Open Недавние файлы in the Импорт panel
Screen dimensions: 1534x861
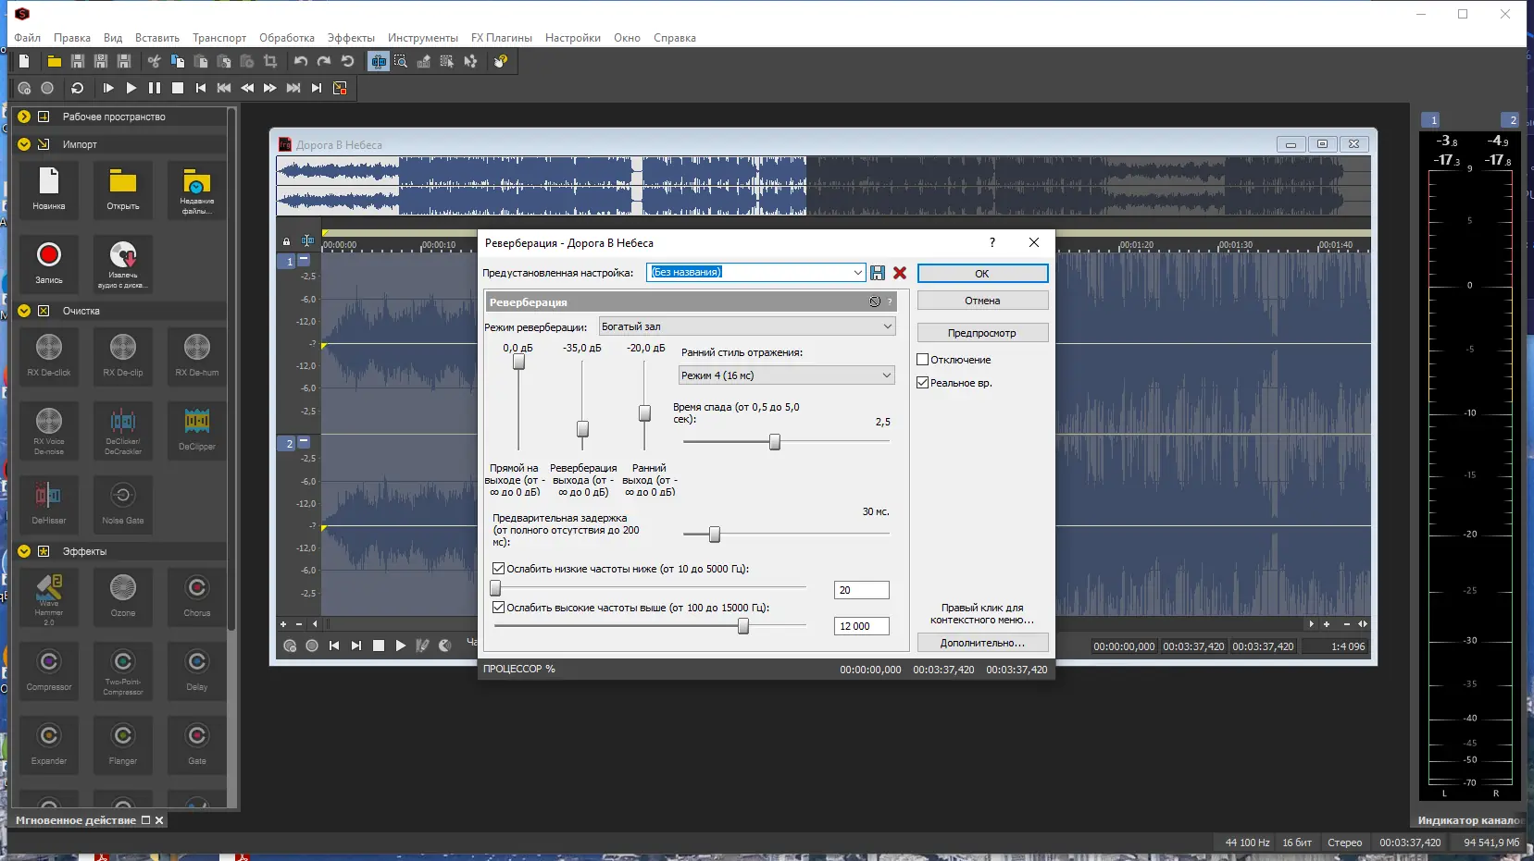tap(197, 189)
